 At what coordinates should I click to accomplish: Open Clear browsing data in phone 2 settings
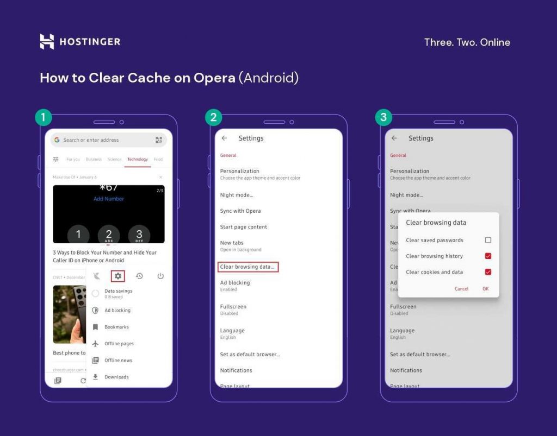247,267
